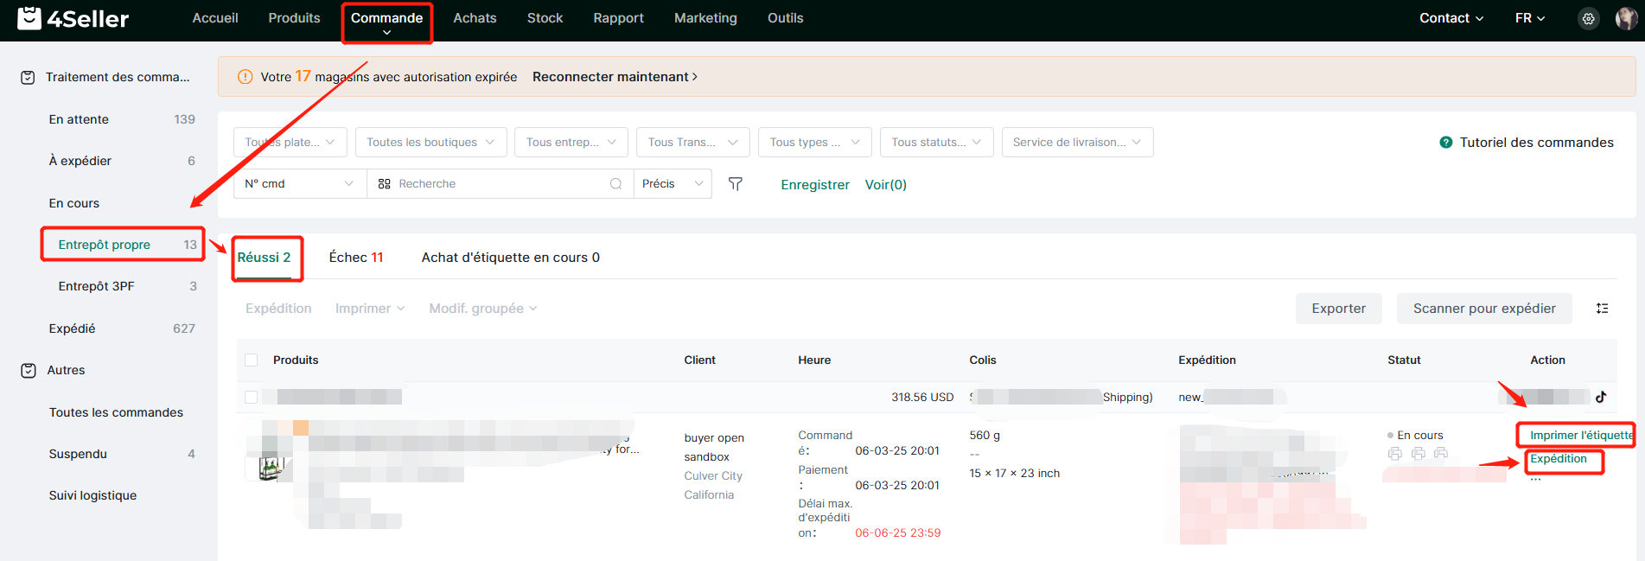Click the bulk Expédition button

pyautogui.click(x=278, y=309)
